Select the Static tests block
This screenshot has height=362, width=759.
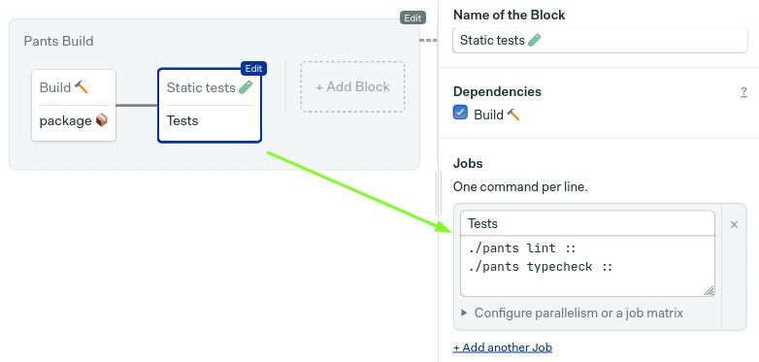(210, 105)
